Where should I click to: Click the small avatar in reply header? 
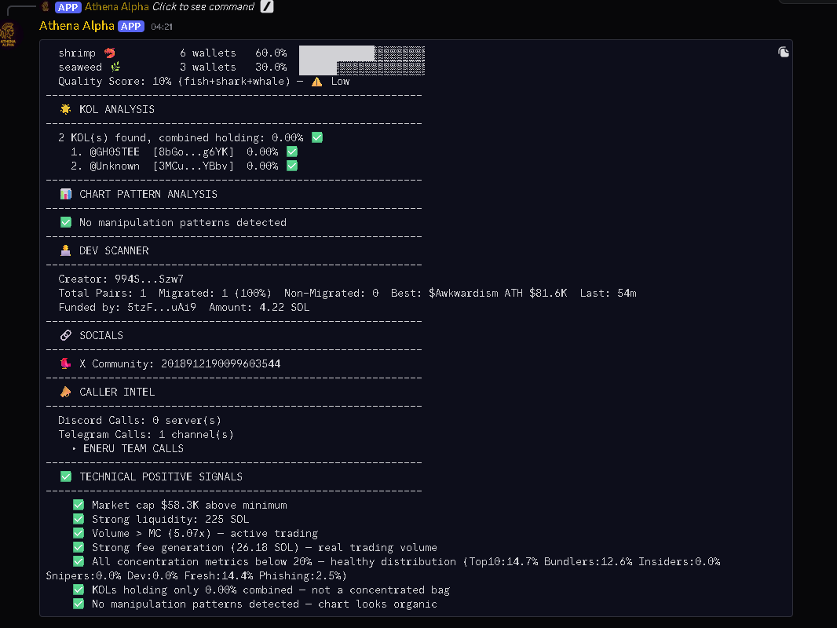(46, 6)
